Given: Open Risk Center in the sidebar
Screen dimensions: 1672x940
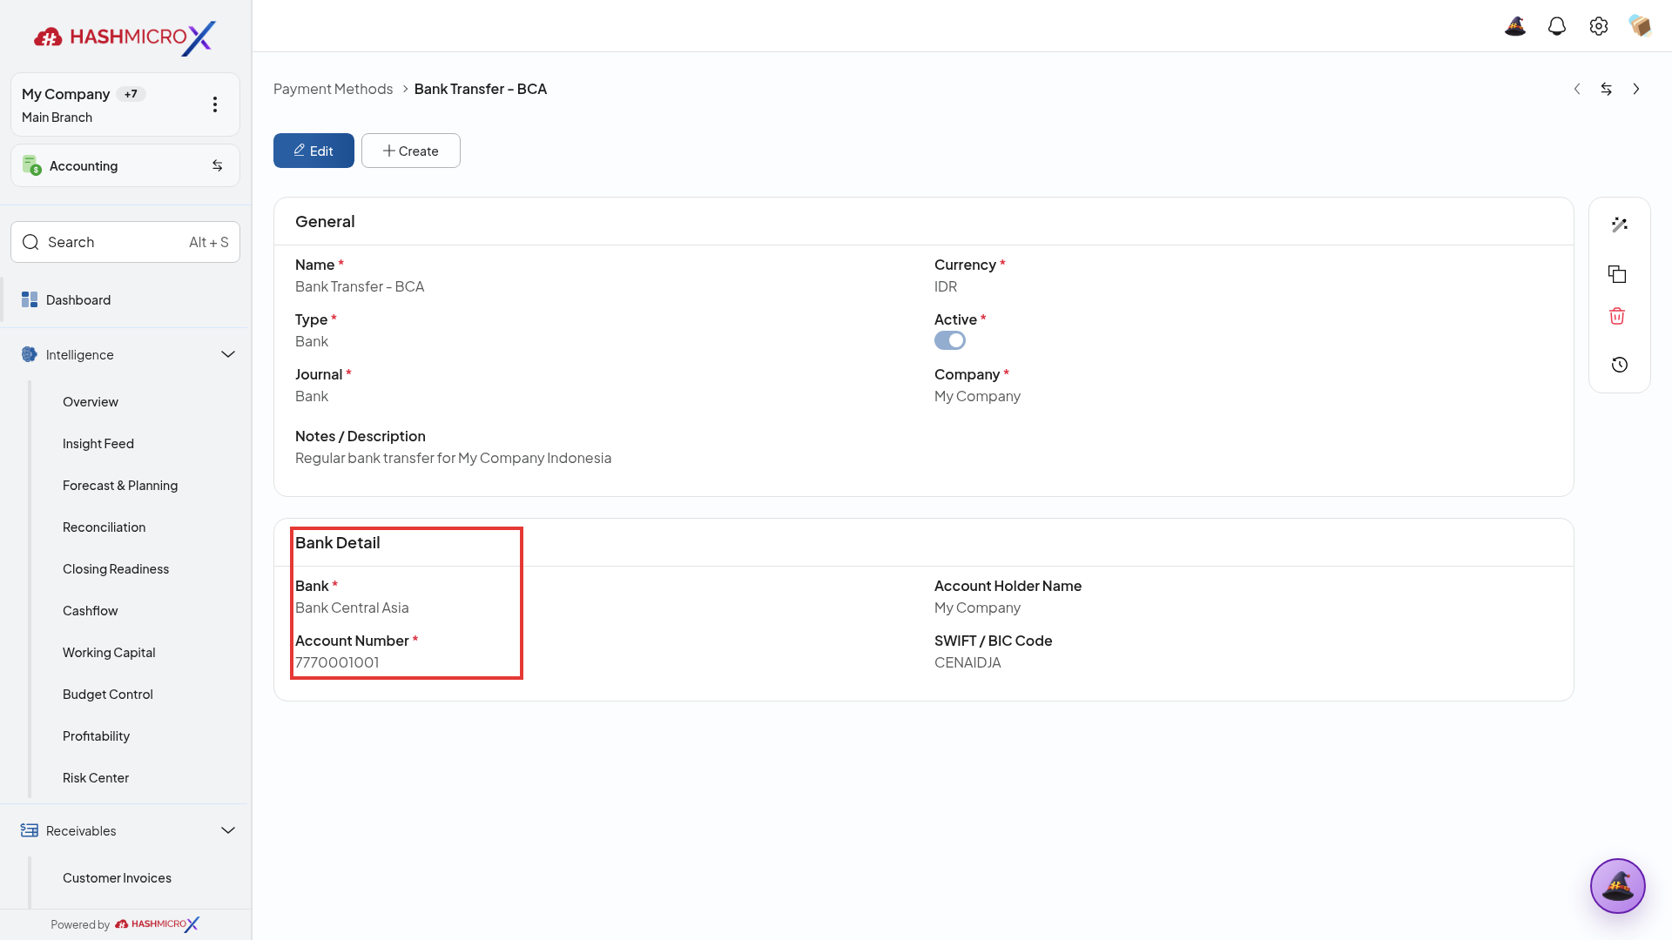Looking at the screenshot, I should (x=96, y=777).
